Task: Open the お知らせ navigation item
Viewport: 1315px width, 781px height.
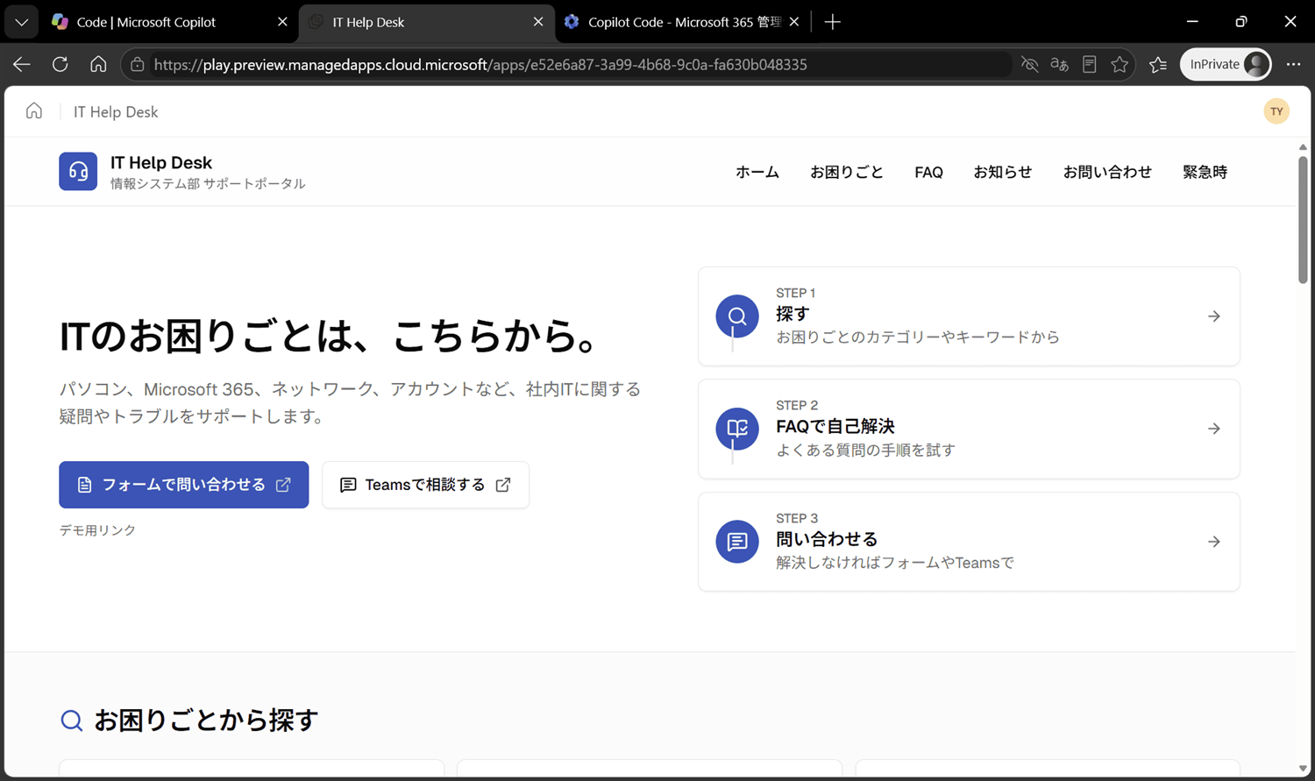Action: tap(1003, 172)
